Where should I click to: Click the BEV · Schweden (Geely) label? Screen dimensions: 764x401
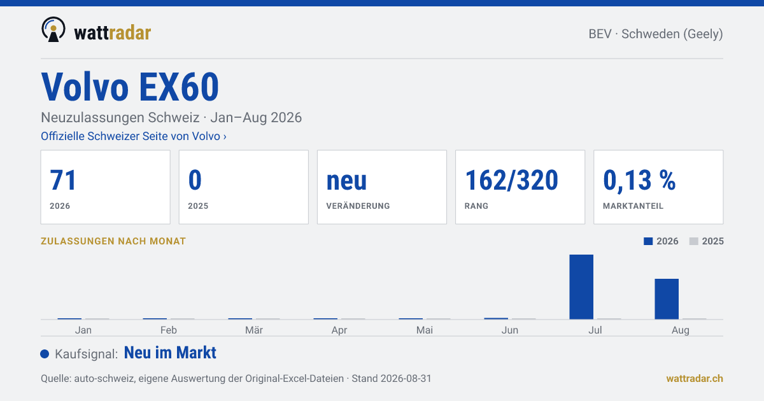coord(656,34)
